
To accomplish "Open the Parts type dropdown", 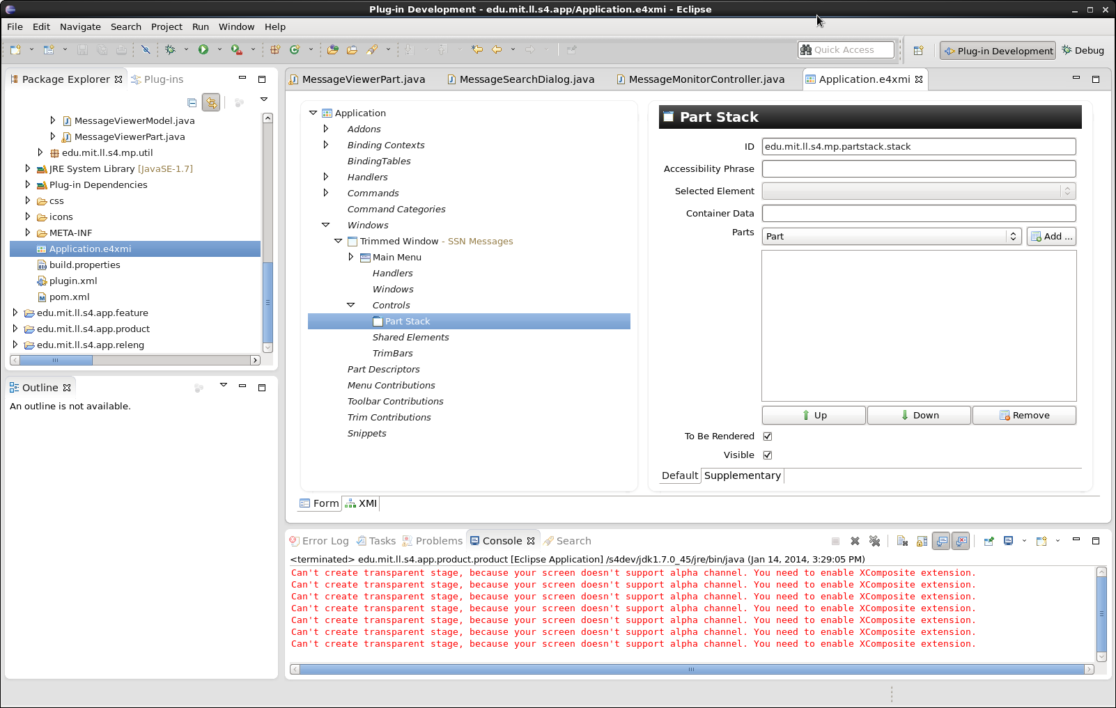I will tap(892, 237).
